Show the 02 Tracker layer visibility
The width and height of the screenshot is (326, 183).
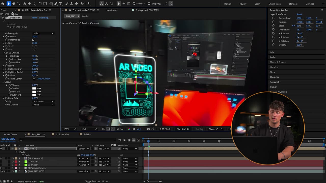(x=1, y=162)
